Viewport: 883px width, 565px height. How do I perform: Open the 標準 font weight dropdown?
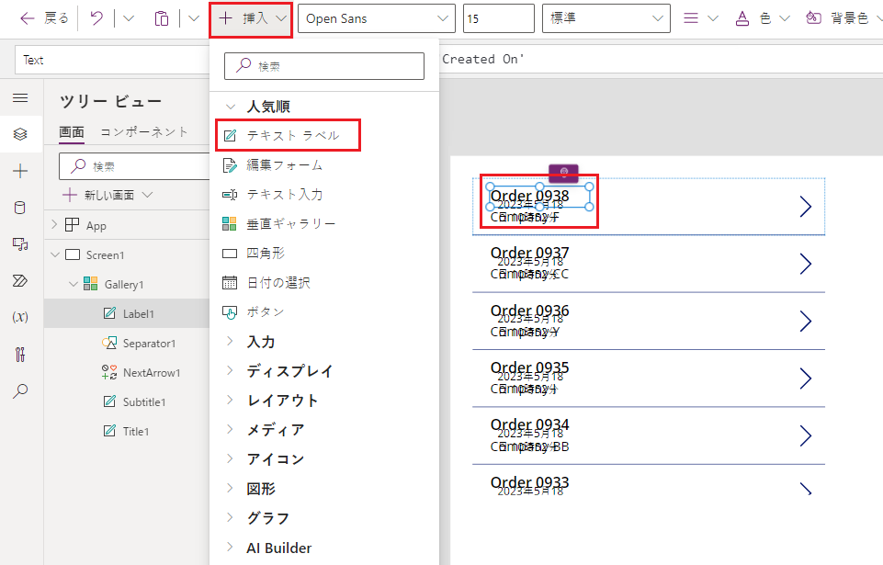tap(606, 18)
